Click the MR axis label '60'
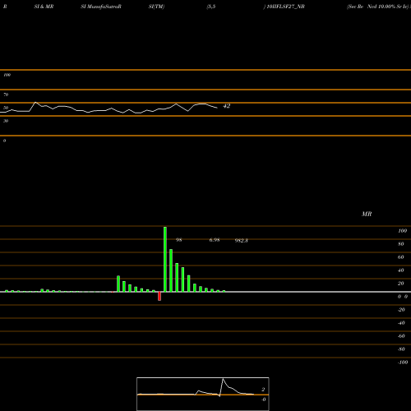 coord(401,257)
